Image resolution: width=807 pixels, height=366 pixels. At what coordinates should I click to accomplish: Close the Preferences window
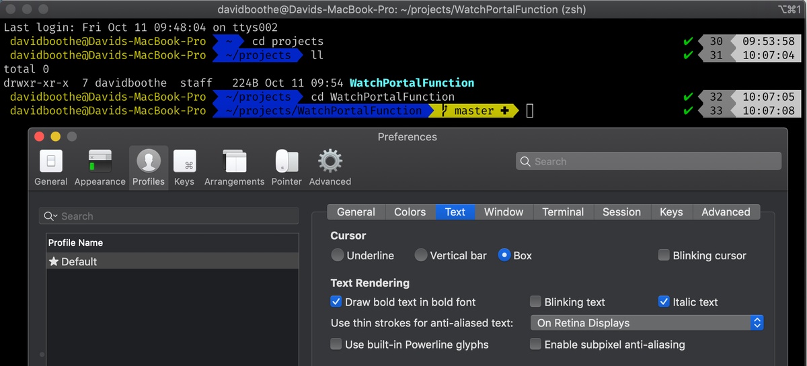39,136
